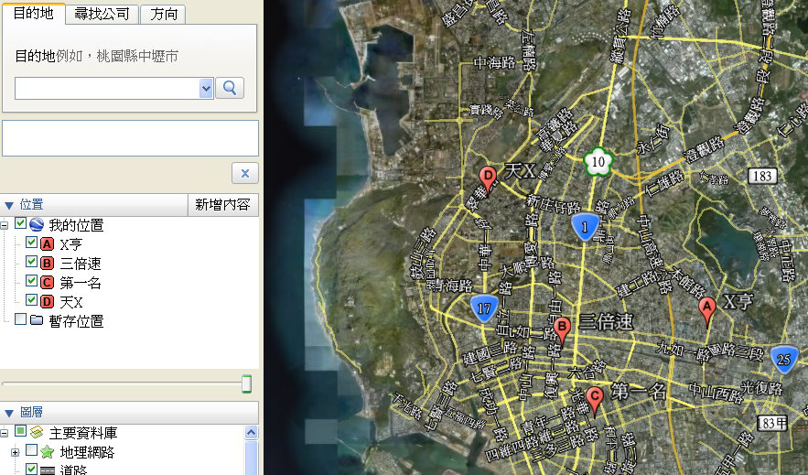Click 新增內容 button
Screen dimensions: 808x475
click(222, 205)
